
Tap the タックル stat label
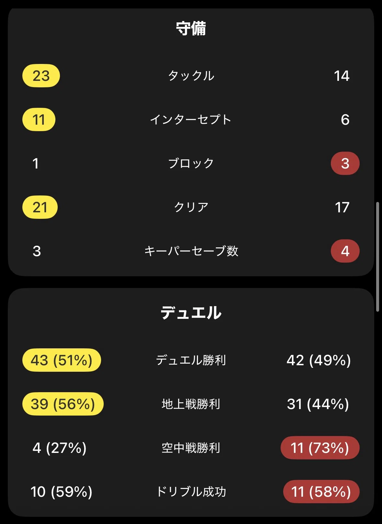click(x=191, y=76)
